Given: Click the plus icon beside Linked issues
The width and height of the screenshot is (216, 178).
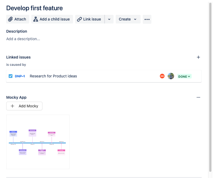Looking at the screenshot, I should [x=198, y=57].
